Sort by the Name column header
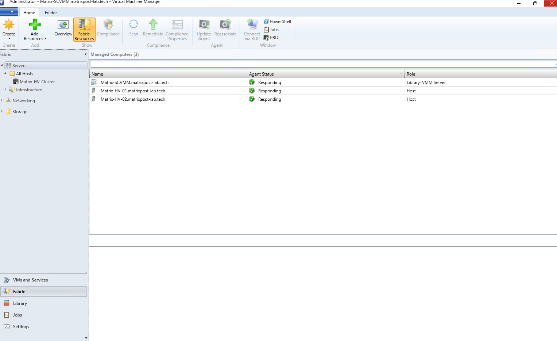This screenshot has height=341, width=557. (x=168, y=74)
